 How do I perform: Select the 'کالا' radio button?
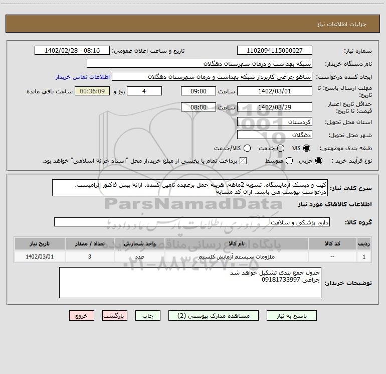[307, 148]
